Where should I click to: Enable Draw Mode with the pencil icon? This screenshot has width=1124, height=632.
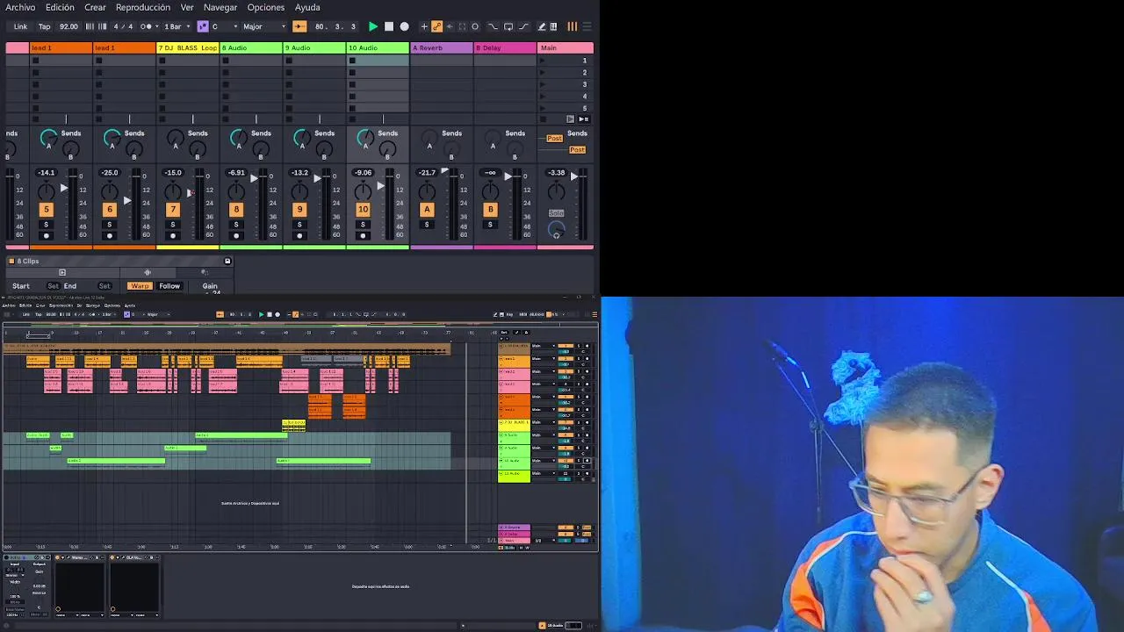coord(542,26)
